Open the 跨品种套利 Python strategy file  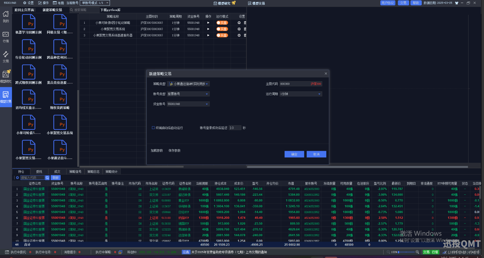coord(60,49)
